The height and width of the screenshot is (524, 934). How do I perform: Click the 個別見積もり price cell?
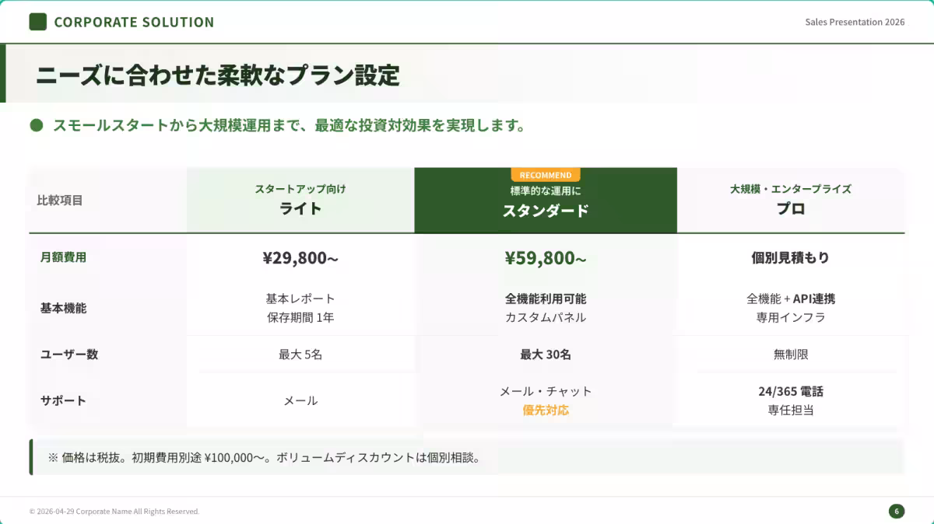(790, 258)
